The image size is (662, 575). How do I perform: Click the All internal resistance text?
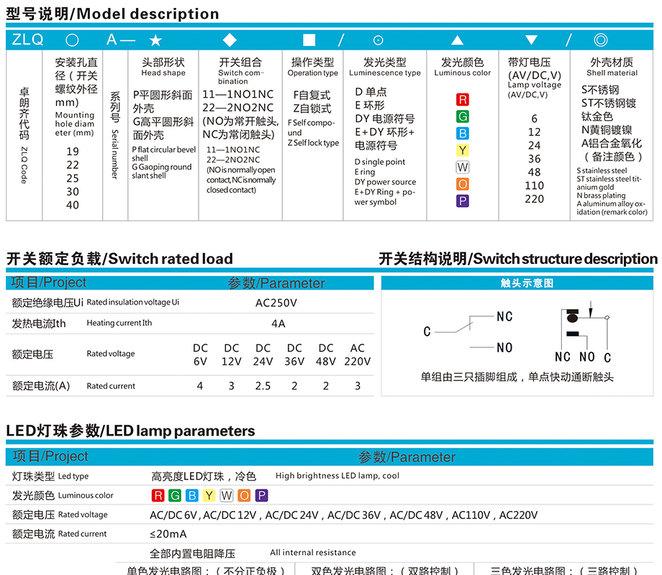[313, 553]
